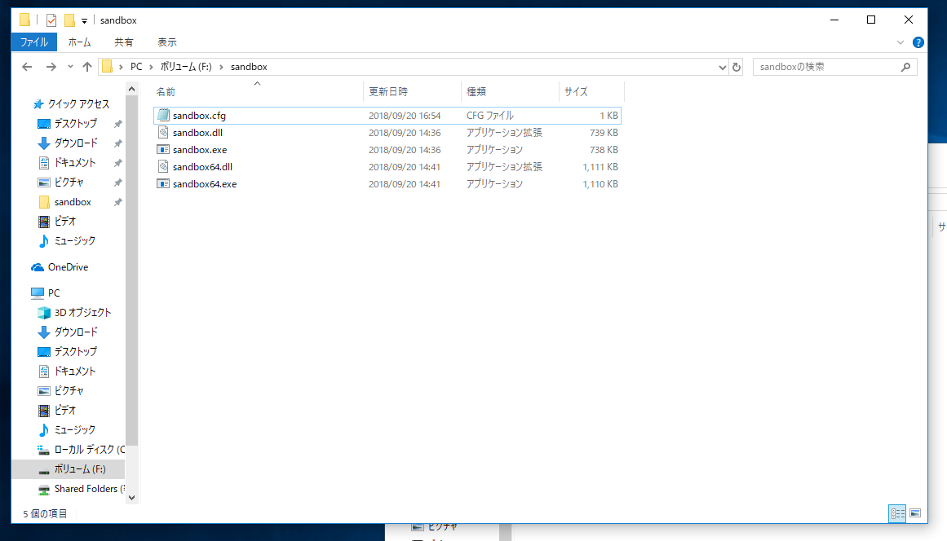The image size is (947, 541).
Task: Open クイック アクセス in navigation pane
Action: click(x=78, y=103)
